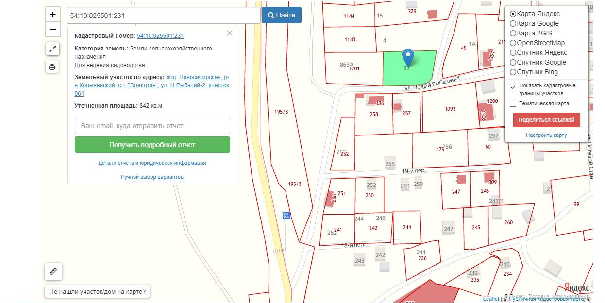Image resolution: width=605 pixels, height=303 pixels.
Task: Choose Спутник Bing satellite layer
Action: 513,72
